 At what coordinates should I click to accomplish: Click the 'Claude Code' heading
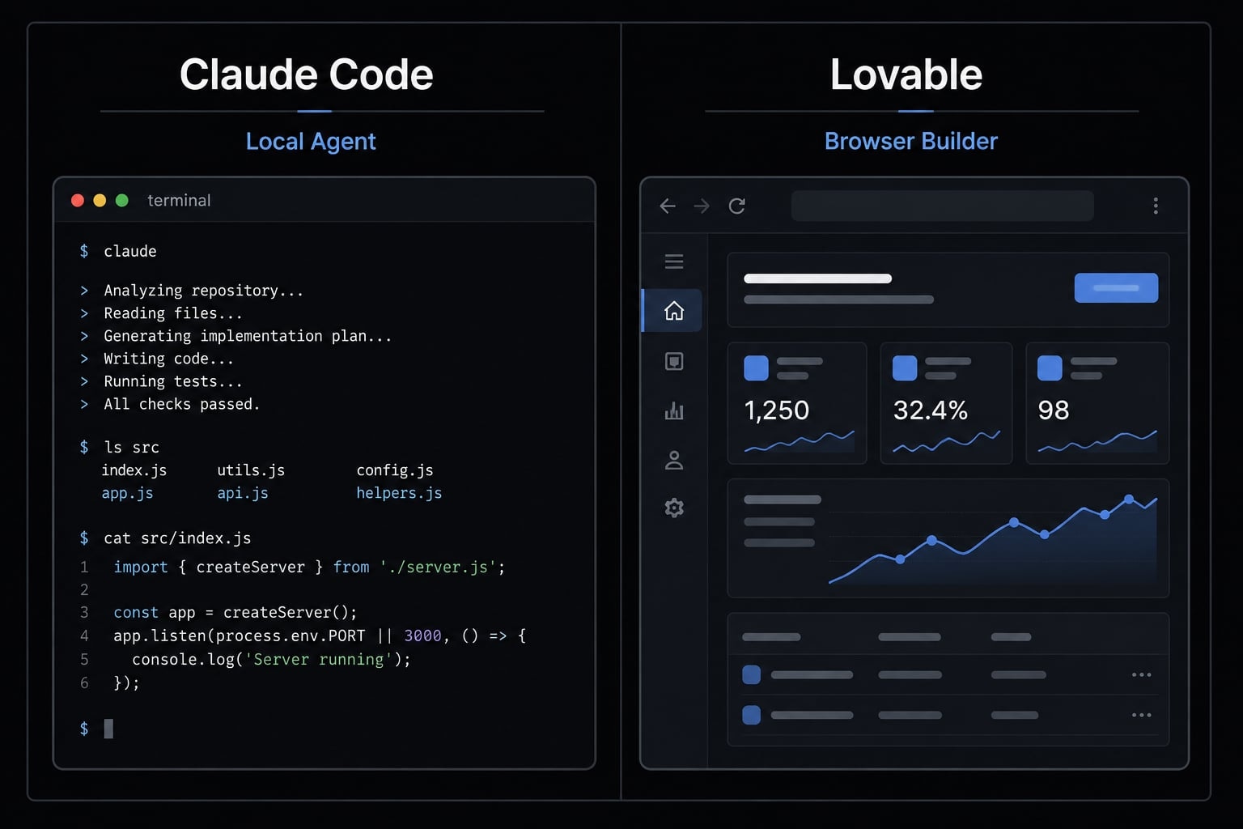306,75
